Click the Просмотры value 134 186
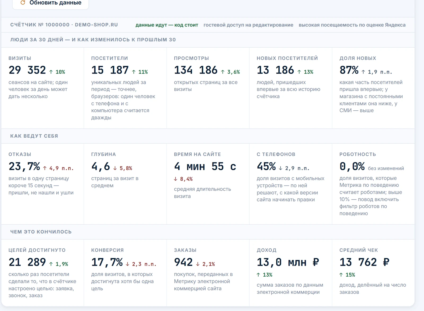The width and height of the screenshot is (424, 311). (x=196, y=70)
